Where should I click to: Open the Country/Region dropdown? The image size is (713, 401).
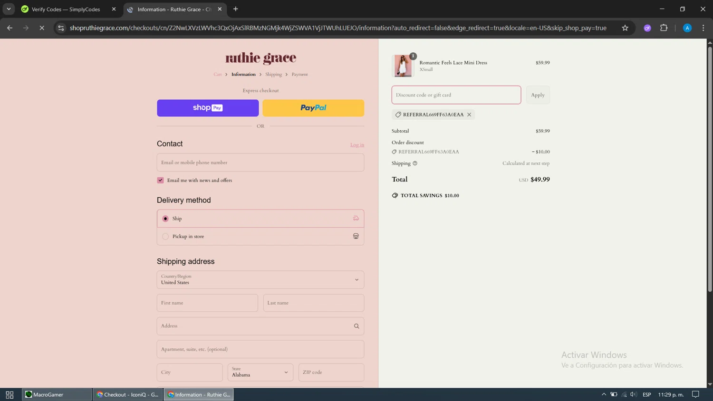pos(260,280)
